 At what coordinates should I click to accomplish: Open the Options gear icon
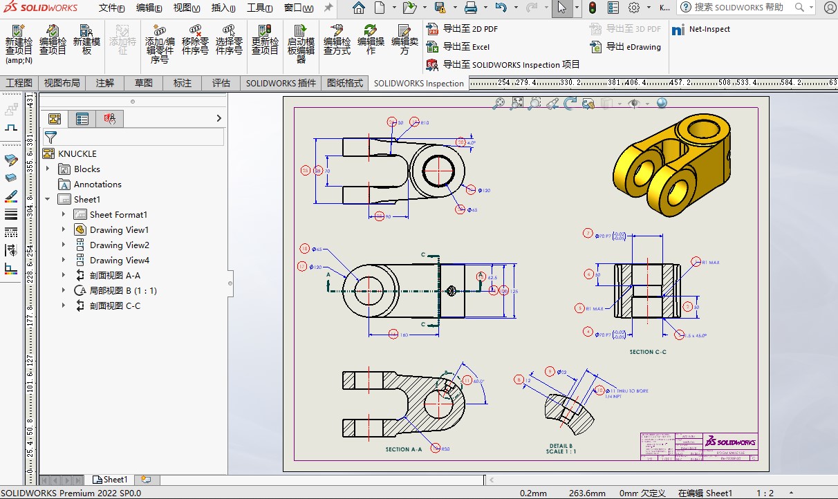tap(634, 8)
